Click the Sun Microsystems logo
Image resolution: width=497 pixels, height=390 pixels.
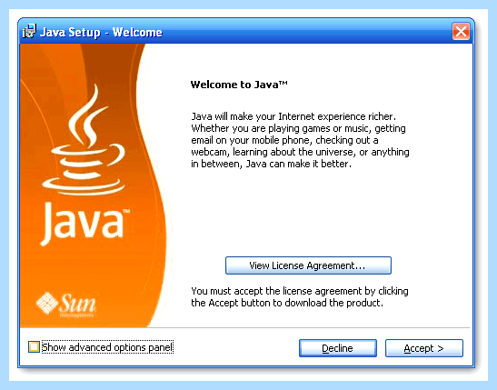click(x=65, y=305)
